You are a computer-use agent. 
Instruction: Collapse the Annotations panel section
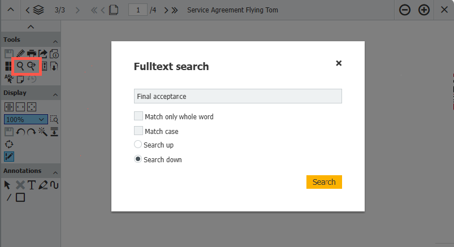tap(55, 172)
